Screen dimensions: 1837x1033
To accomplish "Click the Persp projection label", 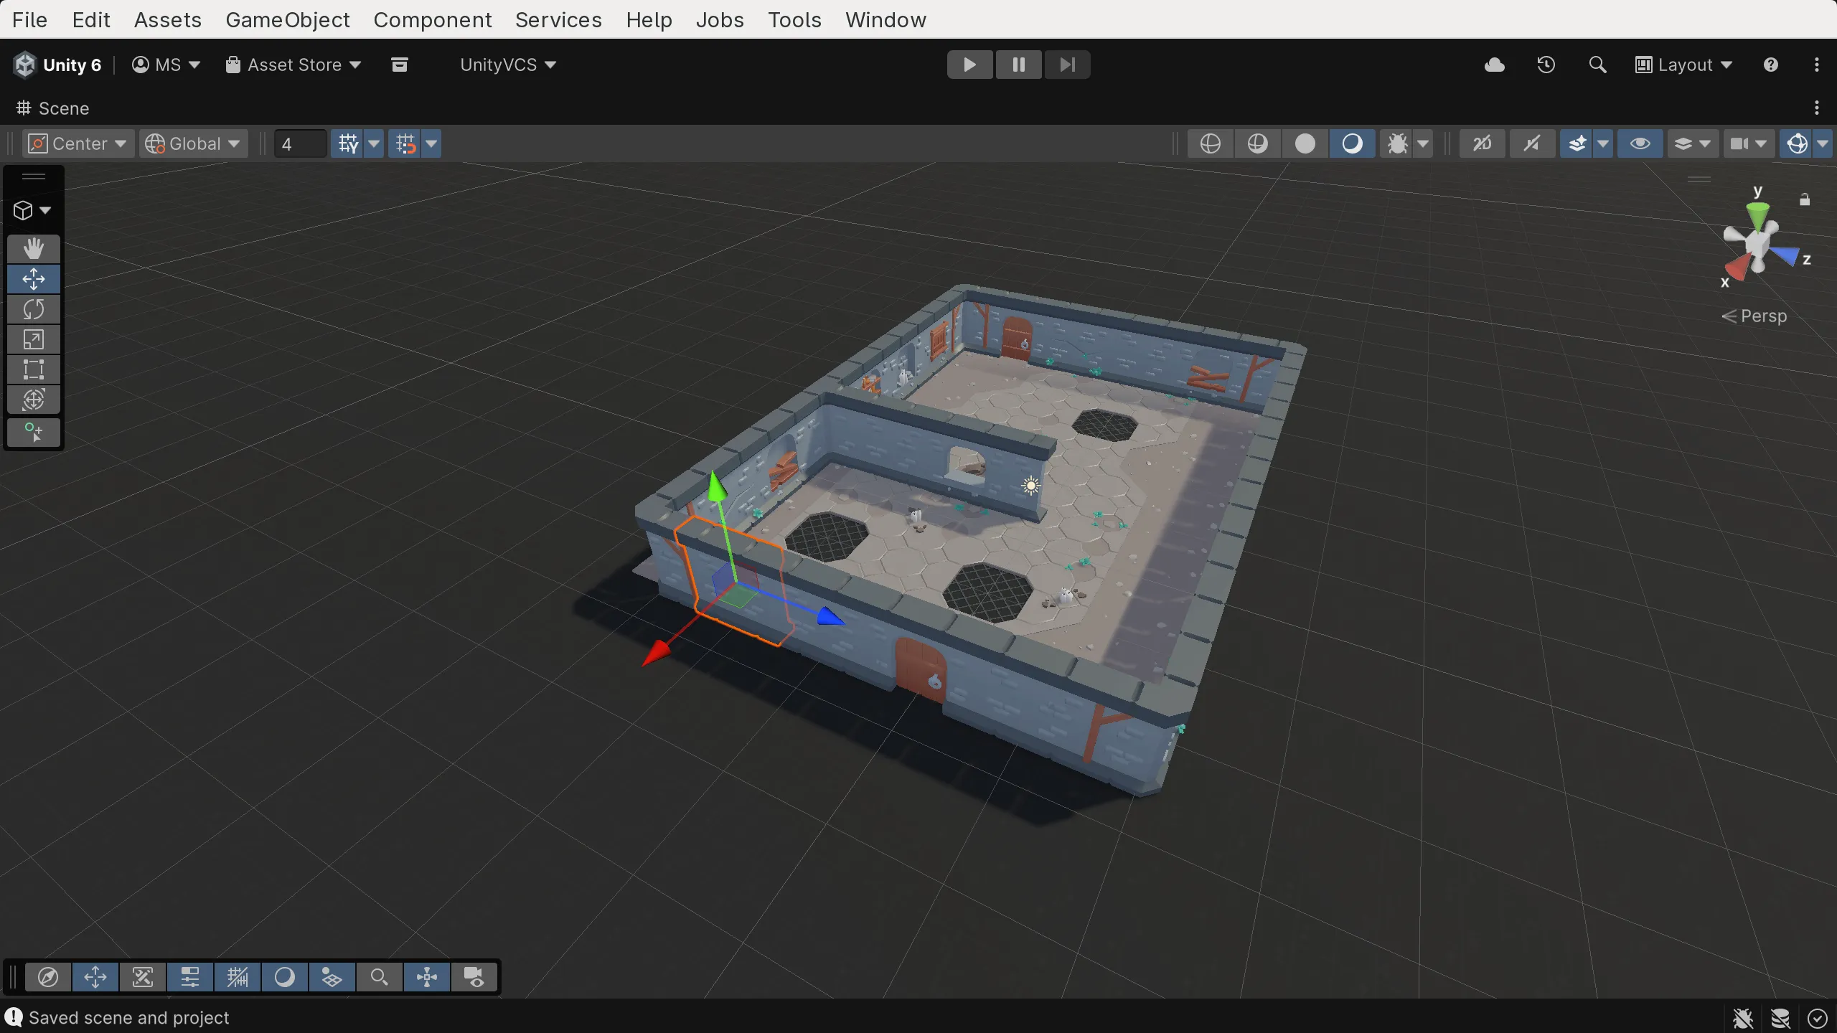I will (x=1763, y=316).
